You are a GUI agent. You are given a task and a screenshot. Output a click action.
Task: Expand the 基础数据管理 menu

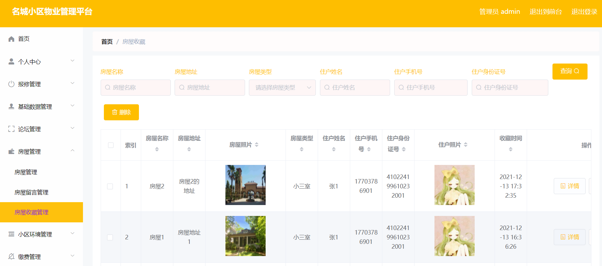click(41, 107)
